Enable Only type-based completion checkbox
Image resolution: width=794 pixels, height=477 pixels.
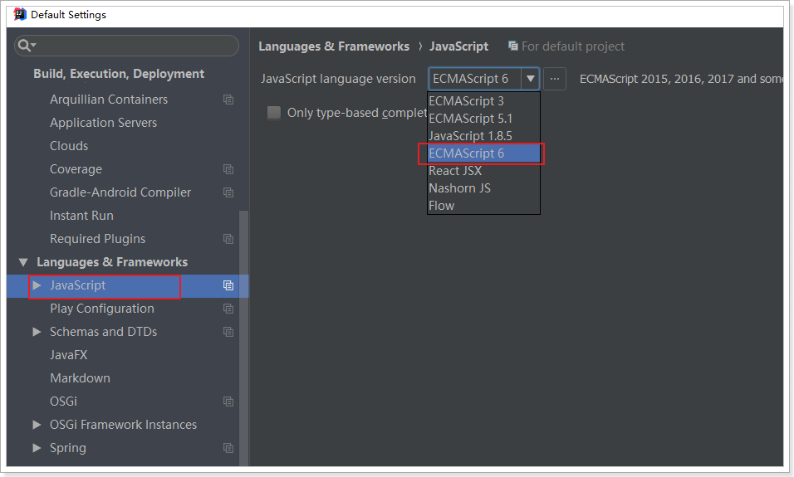click(274, 113)
